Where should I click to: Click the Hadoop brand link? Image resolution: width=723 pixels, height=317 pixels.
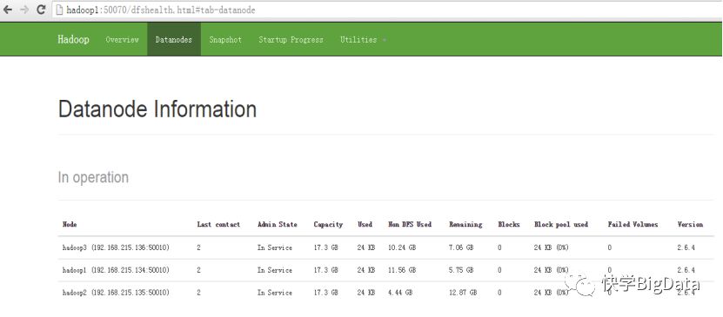tap(73, 40)
